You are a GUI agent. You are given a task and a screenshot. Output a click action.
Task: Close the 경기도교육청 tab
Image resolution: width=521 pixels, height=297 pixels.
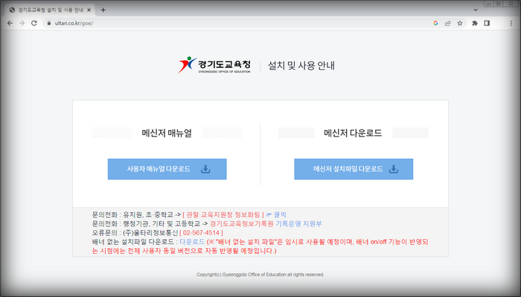pyautogui.click(x=89, y=10)
